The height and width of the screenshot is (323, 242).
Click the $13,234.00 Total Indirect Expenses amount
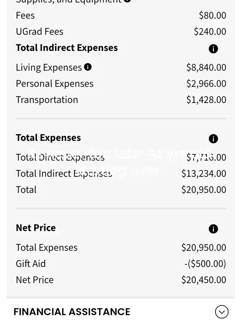point(203,173)
